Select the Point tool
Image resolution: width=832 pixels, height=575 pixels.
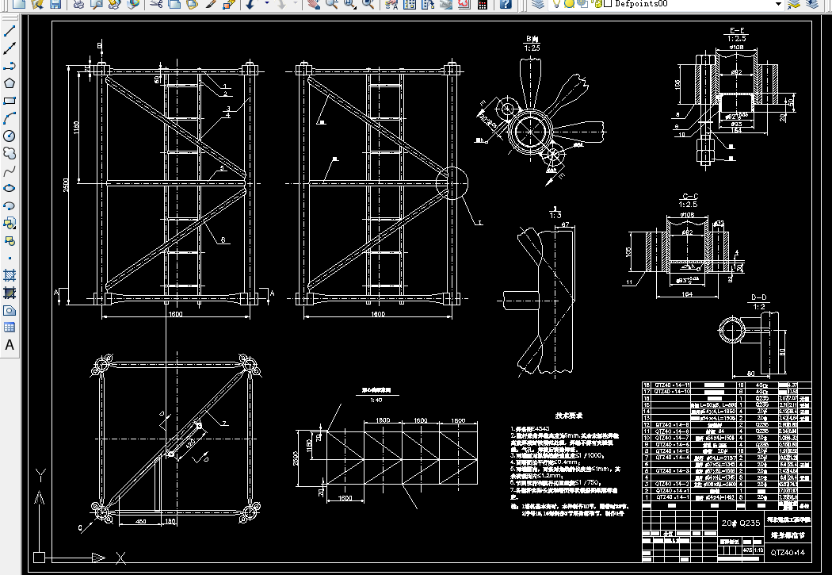9,258
